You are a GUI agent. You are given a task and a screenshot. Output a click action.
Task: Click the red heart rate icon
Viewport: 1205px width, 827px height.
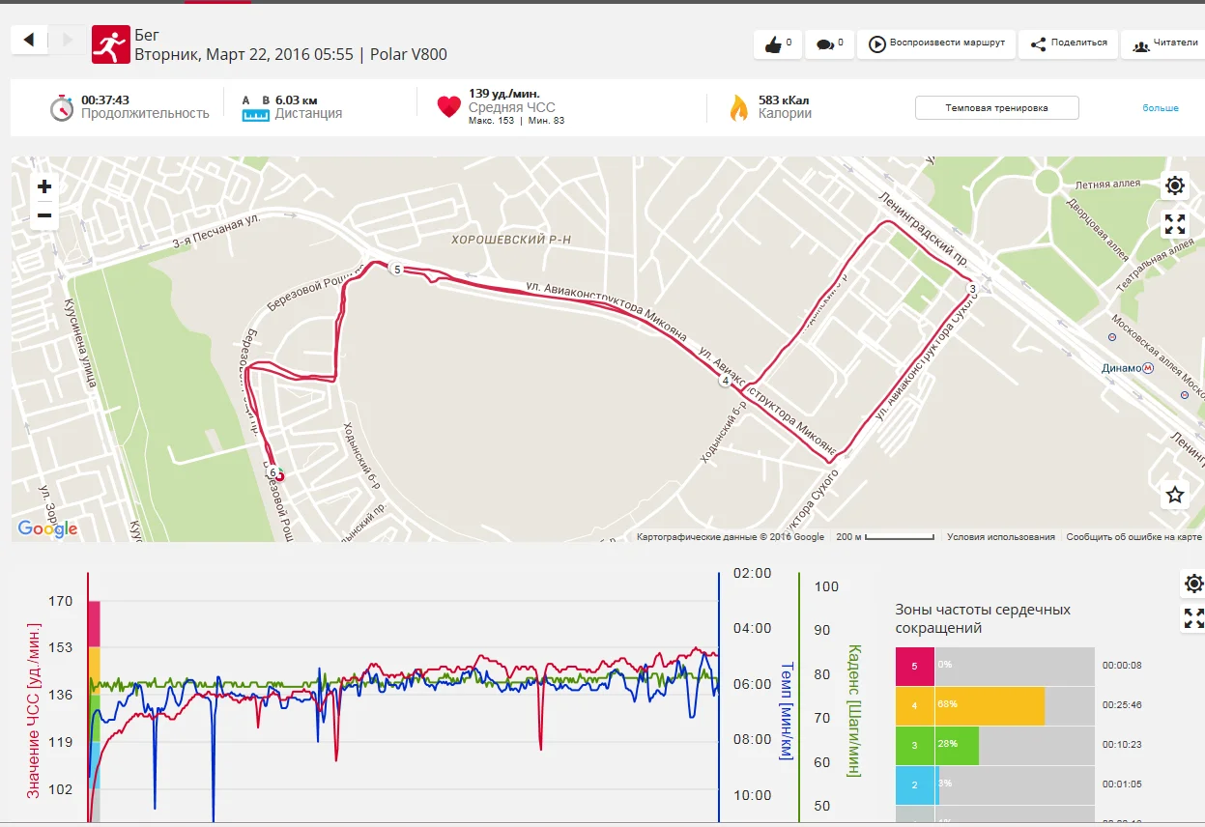[449, 107]
